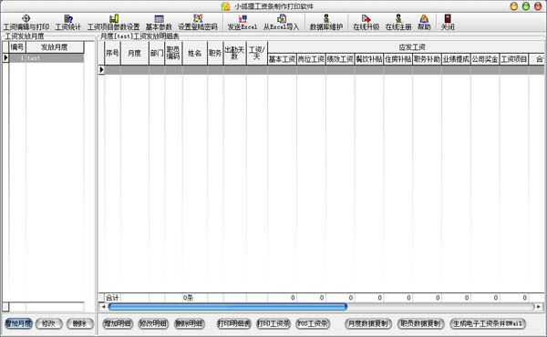Image resolution: width=547 pixels, height=337 pixels.
Task: Click the 删除明细 button
Action: tap(189, 323)
